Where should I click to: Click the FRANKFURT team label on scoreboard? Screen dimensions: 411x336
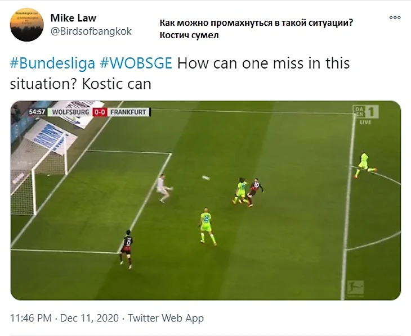click(128, 112)
